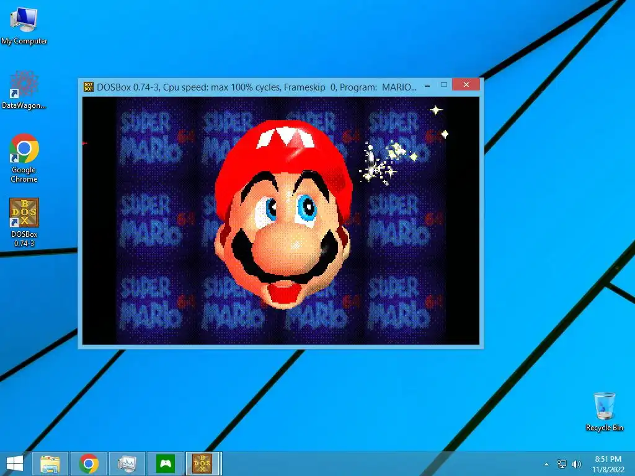Switch to DOSBox via its taskbar button

[x=203, y=464]
